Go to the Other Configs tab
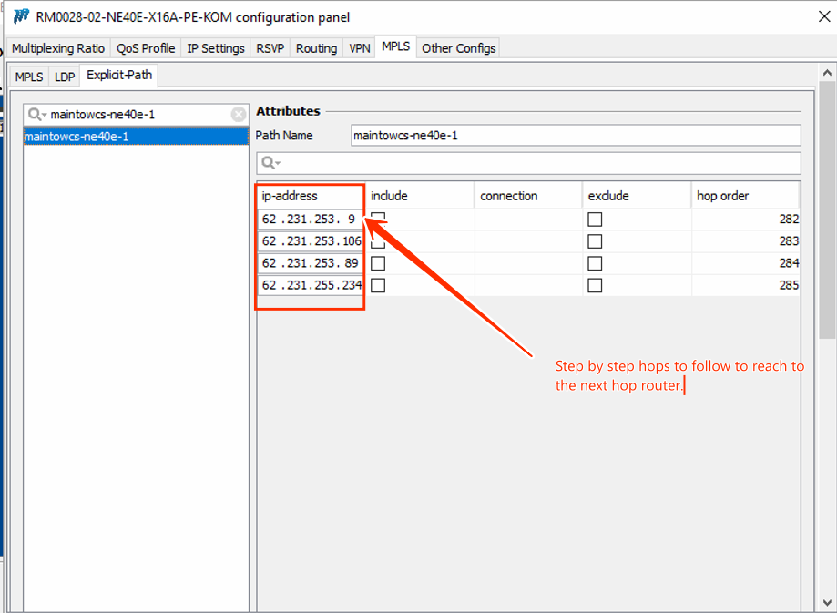This screenshot has width=837, height=613. 458,48
